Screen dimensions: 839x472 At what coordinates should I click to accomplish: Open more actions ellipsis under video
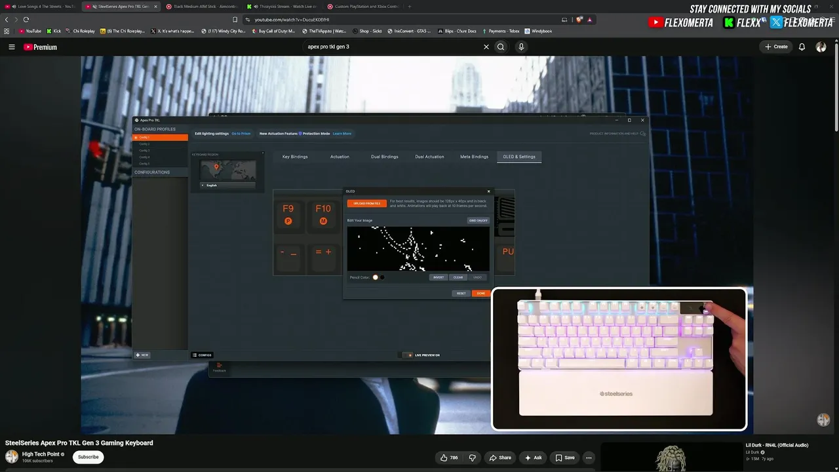pyautogui.click(x=589, y=458)
